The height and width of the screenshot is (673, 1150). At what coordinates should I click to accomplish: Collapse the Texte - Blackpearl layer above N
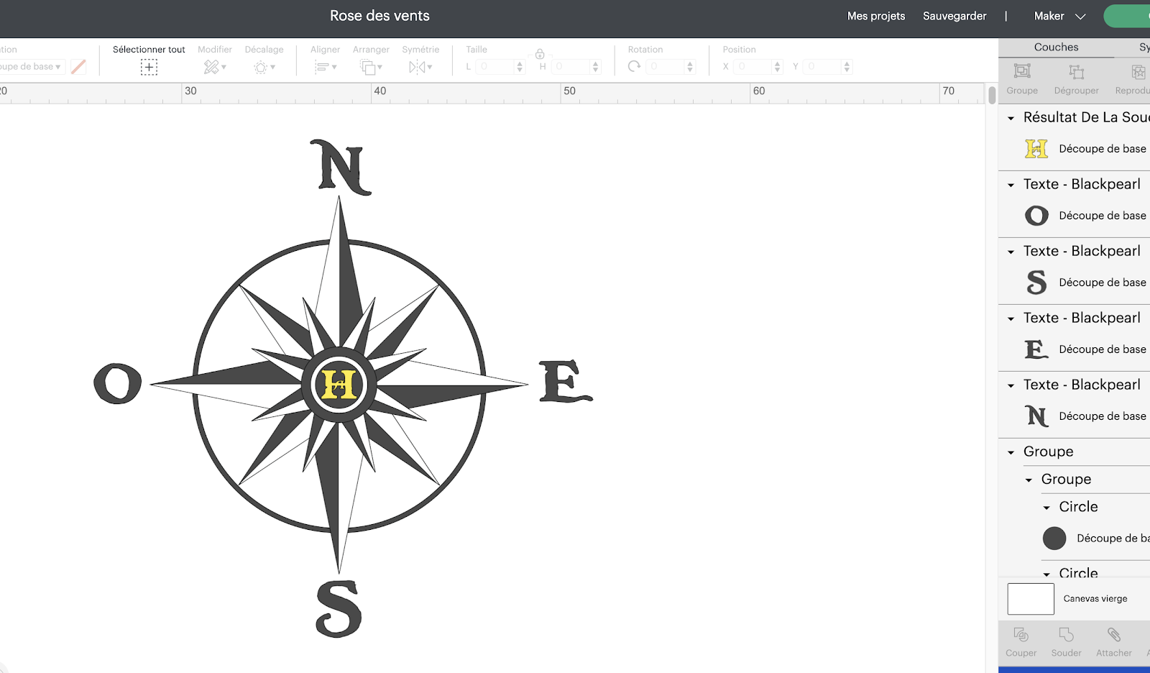click(x=1011, y=385)
